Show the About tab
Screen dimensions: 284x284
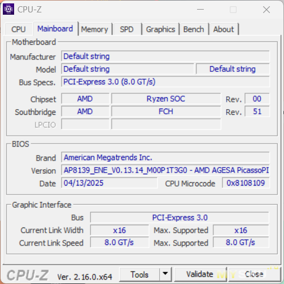click(x=224, y=29)
